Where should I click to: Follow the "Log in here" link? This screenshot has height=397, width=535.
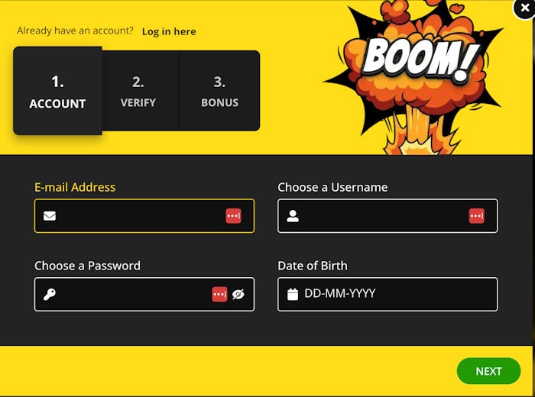tap(169, 31)
